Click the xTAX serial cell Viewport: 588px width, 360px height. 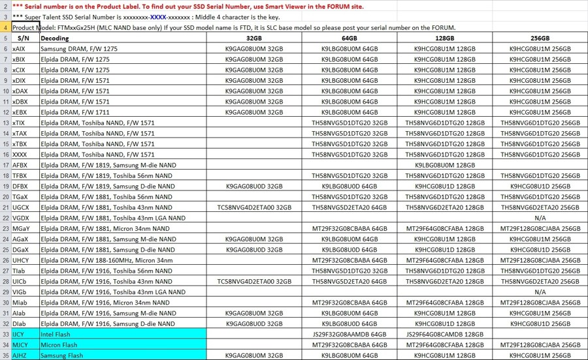[25, 133]
